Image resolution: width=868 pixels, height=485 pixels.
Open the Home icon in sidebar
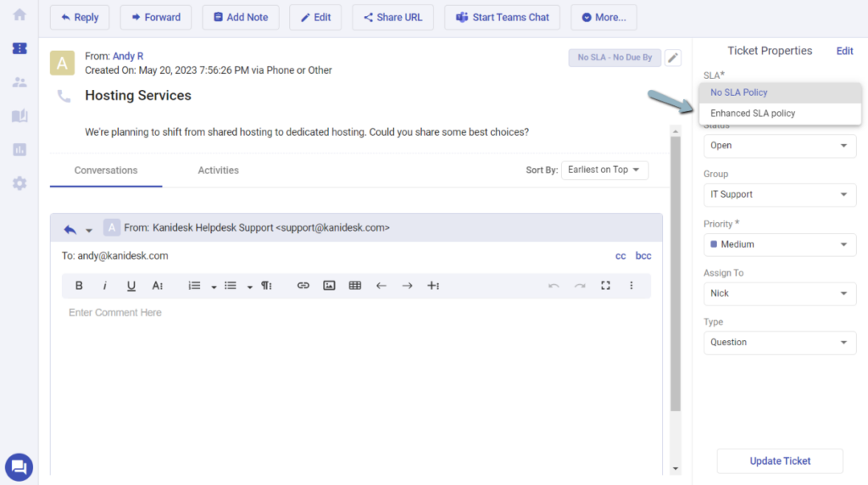[x=19, y=14]
